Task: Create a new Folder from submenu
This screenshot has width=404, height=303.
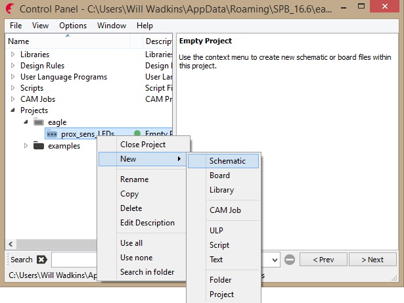Action: tap(223, 280)
